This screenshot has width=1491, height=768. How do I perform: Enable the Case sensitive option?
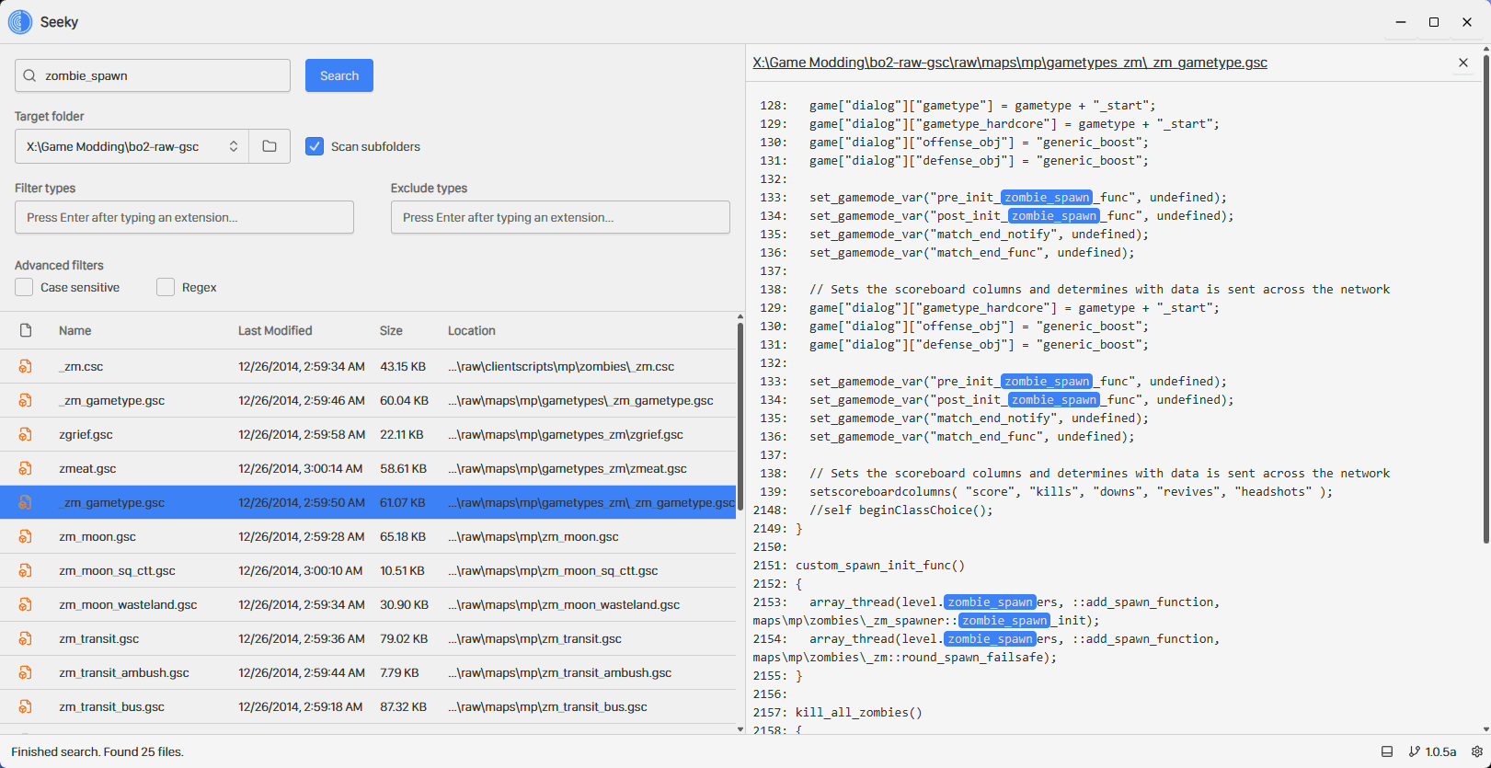[x=24, y=287]
